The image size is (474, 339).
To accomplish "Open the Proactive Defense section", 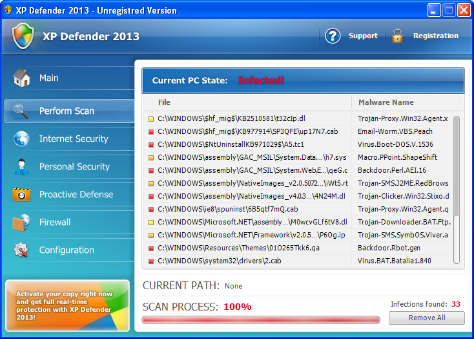I will 76,195.
